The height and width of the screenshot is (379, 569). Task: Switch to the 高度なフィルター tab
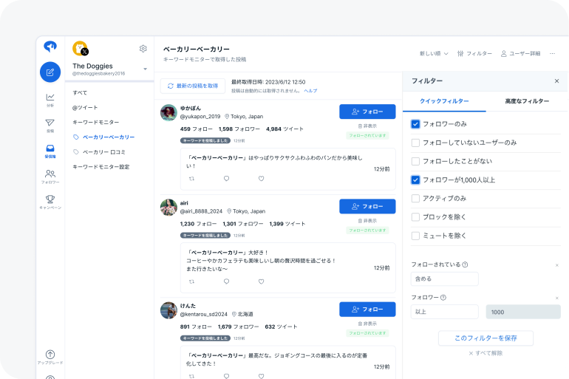click(x=527, y=100)
